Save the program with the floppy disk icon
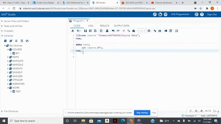Screen dimensions: 221x124 [85, 31]
